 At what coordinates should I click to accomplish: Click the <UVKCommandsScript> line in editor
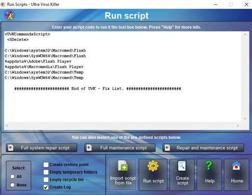[28, 34]
